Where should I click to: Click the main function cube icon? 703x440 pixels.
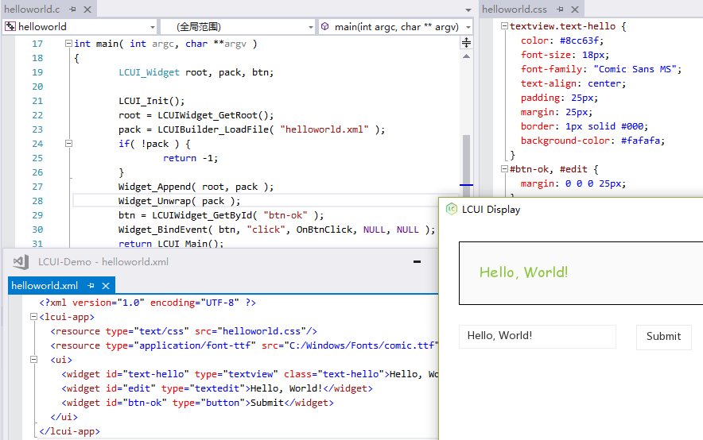tap(325, 26)
